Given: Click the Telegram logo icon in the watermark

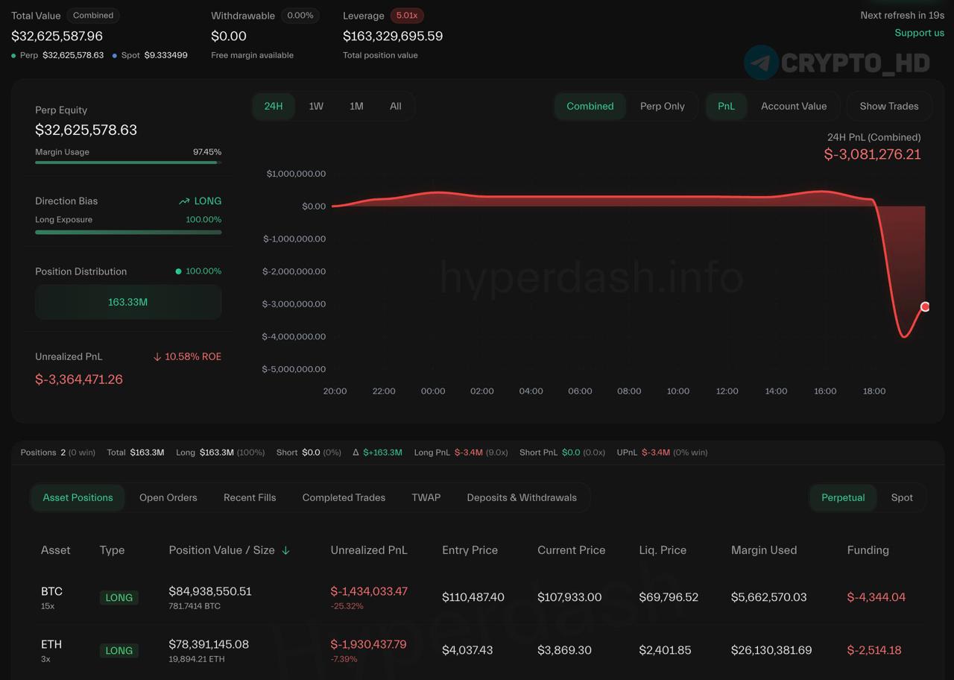Looking at the screenshot, I should point(761,63).
